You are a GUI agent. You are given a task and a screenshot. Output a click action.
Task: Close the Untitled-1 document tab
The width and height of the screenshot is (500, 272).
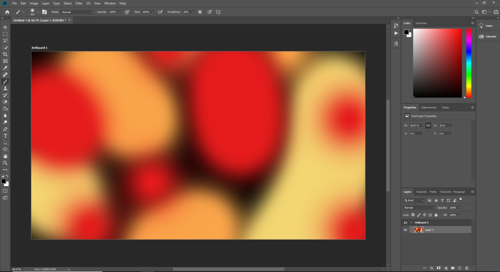[69, 20]
